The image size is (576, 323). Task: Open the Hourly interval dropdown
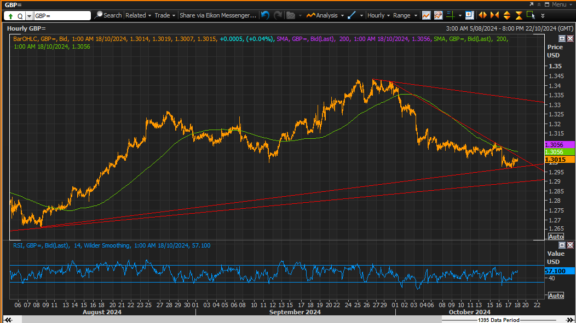[378, 15]
